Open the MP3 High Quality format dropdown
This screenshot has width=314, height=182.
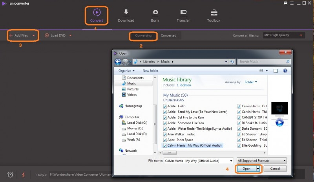click(284, 35)
